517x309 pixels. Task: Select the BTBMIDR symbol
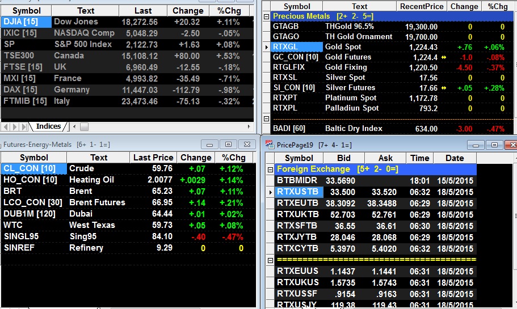(x=297, y=180)
